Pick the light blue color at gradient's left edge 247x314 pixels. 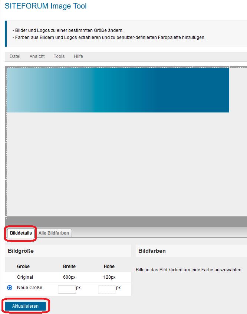tap(11, 90)
